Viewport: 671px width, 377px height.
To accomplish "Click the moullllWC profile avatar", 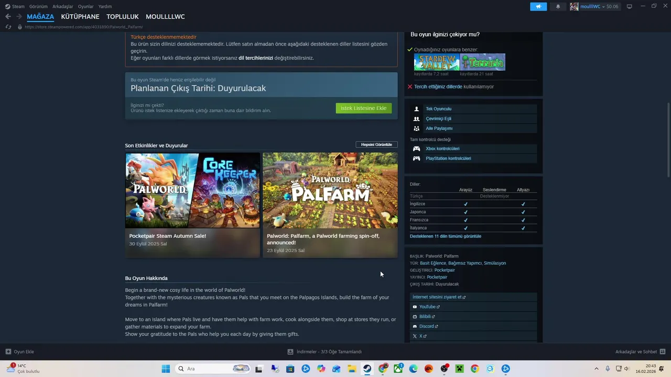I will (574, 6).
